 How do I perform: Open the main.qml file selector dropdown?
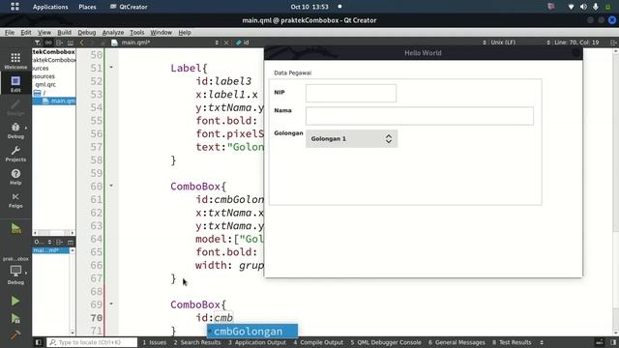165,43
